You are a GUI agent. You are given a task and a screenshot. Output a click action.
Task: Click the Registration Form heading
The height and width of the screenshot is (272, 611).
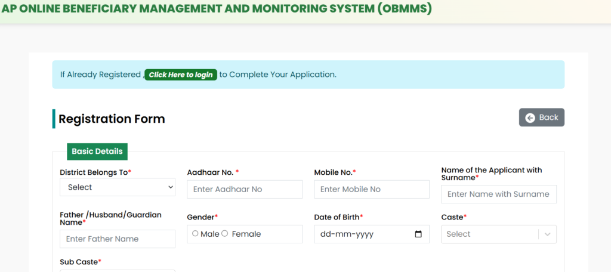point(112,119)
